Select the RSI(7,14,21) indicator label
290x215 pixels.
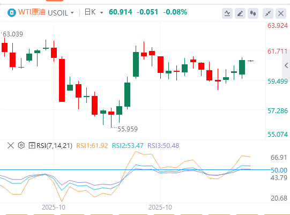54,146
